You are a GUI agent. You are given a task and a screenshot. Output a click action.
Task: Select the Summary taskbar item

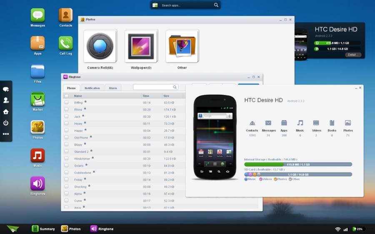coord(43,229)
